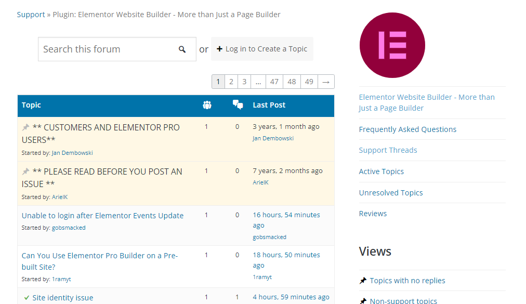Screen dimensions: 526x304
Task: Open the Elementor plugin logo
Action: pyautogui.click(x=392, y=45)
